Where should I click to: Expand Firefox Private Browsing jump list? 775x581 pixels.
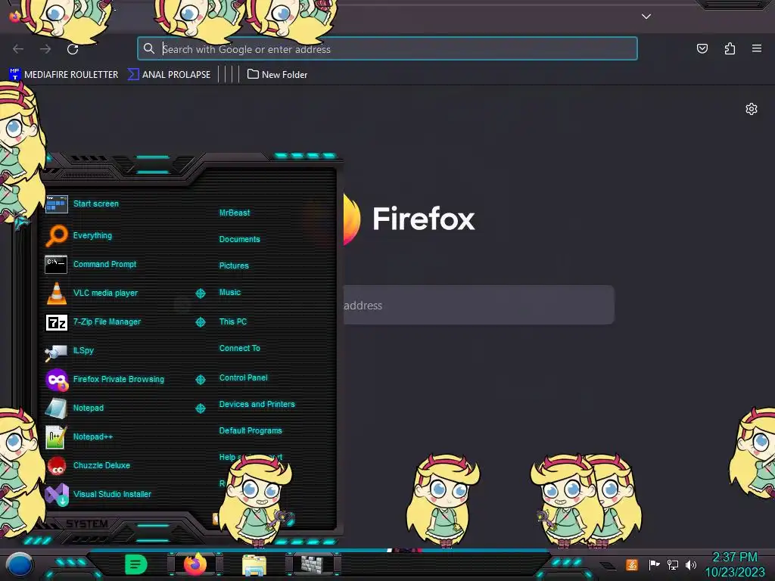pyautogui.click(x=200, y=380)
